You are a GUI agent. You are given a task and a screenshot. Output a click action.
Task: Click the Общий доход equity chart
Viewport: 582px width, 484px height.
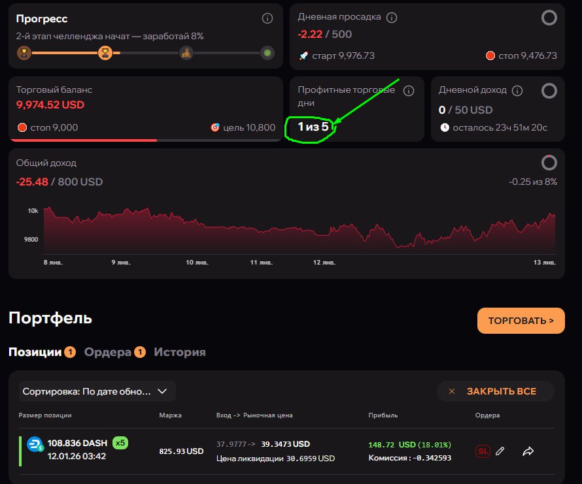294,232
